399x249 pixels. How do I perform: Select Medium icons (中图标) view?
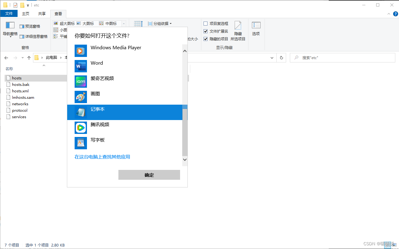(108, 23)
